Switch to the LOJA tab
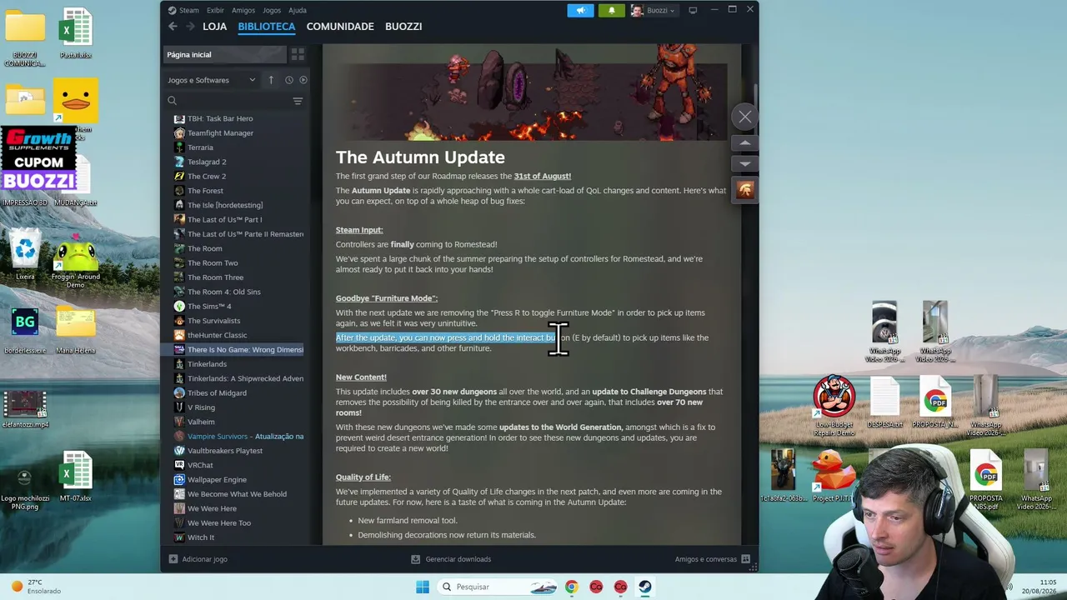The width and height of the screenshot is (1067, 600). coord(214,27)
